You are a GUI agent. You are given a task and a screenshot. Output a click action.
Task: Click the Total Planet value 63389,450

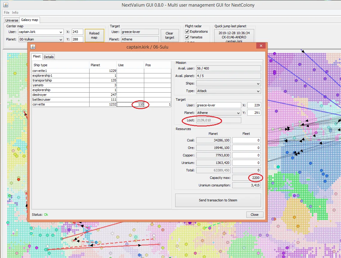[213, 170]
